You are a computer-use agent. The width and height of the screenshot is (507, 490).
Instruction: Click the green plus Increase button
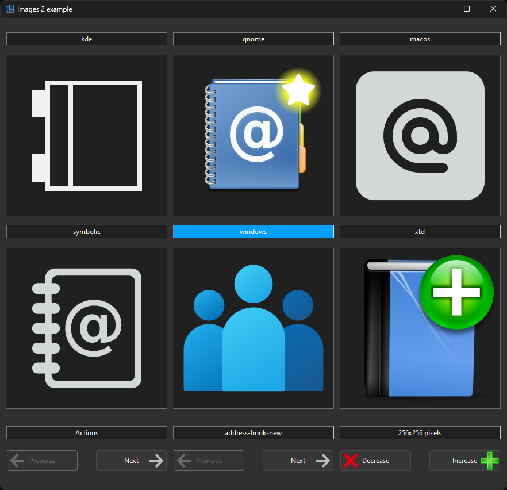click(x=464, y=461)
